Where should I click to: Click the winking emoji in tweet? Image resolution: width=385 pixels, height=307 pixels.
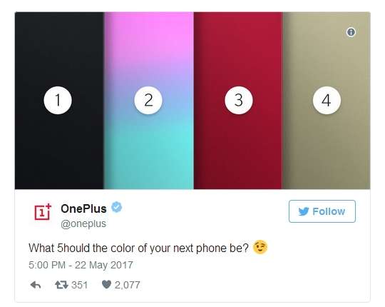[x=260, y=247]
